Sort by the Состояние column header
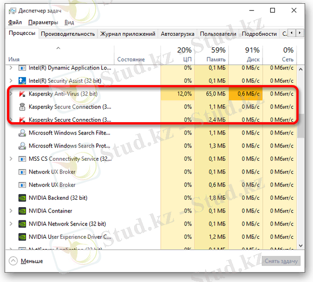The width and height of the screenshot is (313, 282). [x=137, y=55]
